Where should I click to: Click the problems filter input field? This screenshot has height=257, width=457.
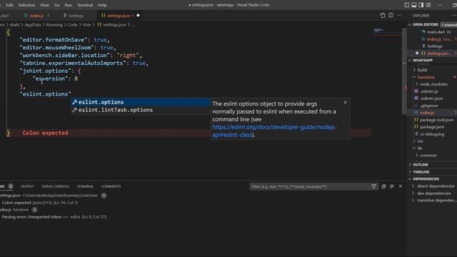(309, 186)
